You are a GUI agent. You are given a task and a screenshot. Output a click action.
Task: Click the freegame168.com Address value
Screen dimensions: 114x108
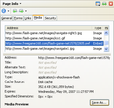coord(74,58)
